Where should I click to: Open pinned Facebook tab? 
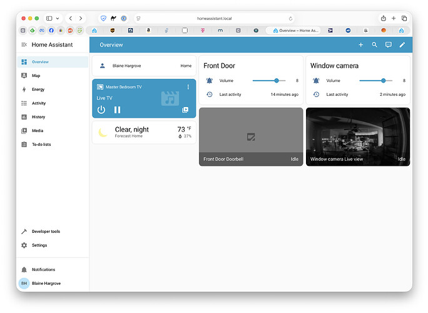[x=51, y=30]
